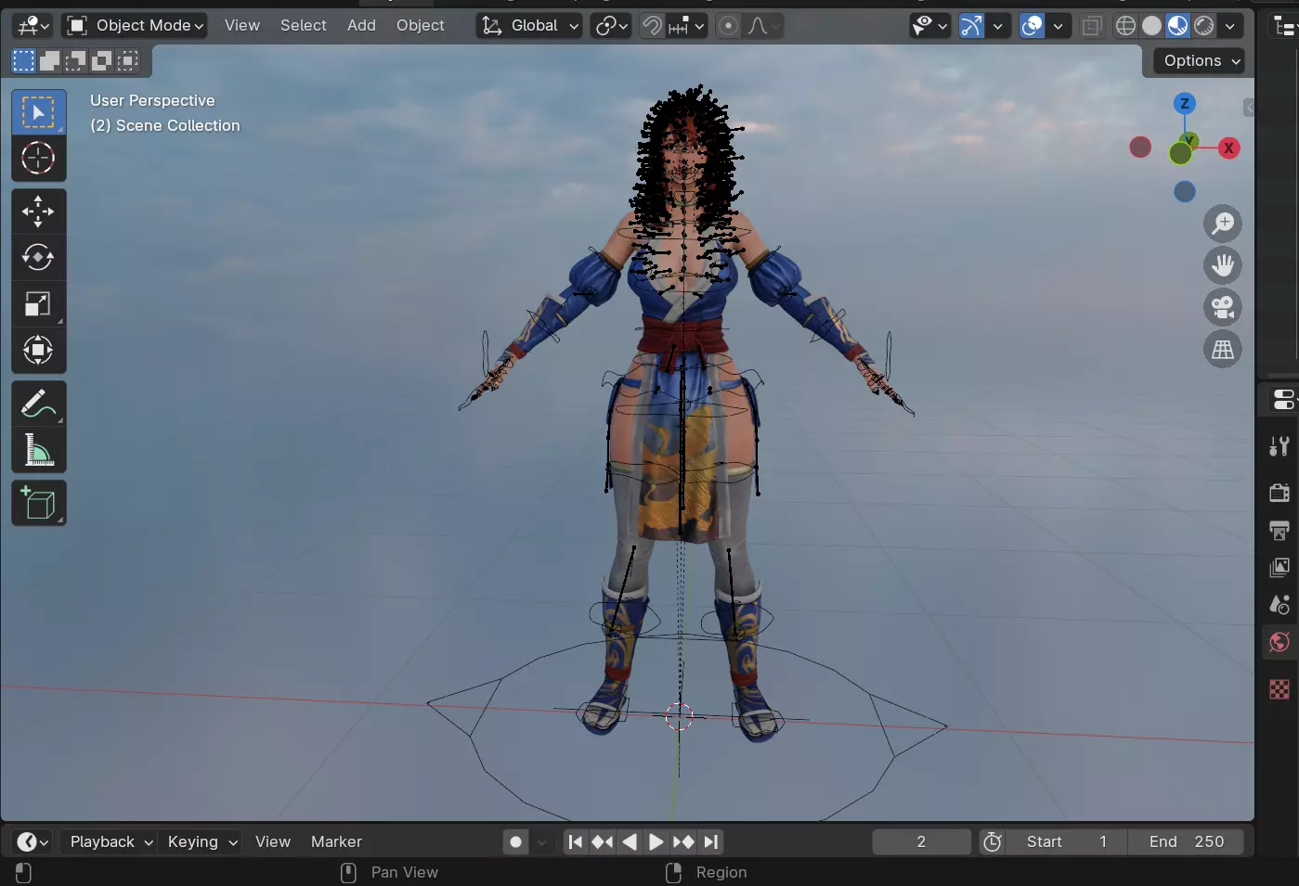Toggle use preview range clock icon
Viewport: 1299px width, 886px height.
coord(993,841)
